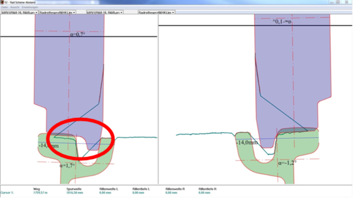
Task: Expand the leftmost rail profile dropdown
Action: (19, 12)
